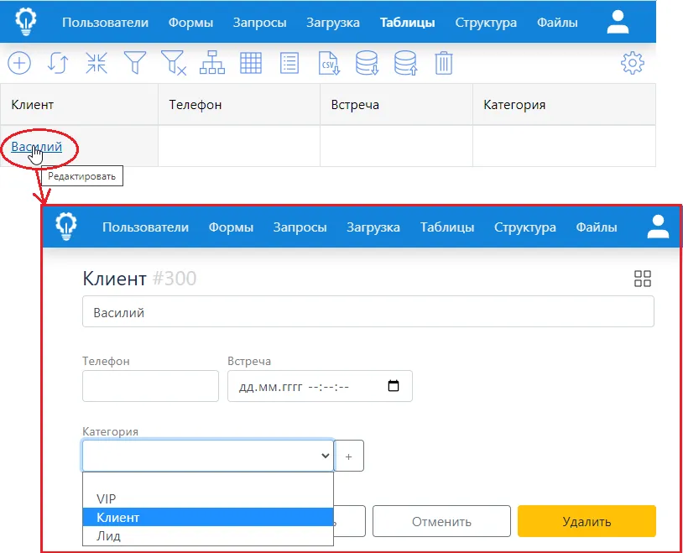Click the user profile icon in the table view header
Image resolution: width=683 pixels, height=553 pixels.
coord(618,22)
